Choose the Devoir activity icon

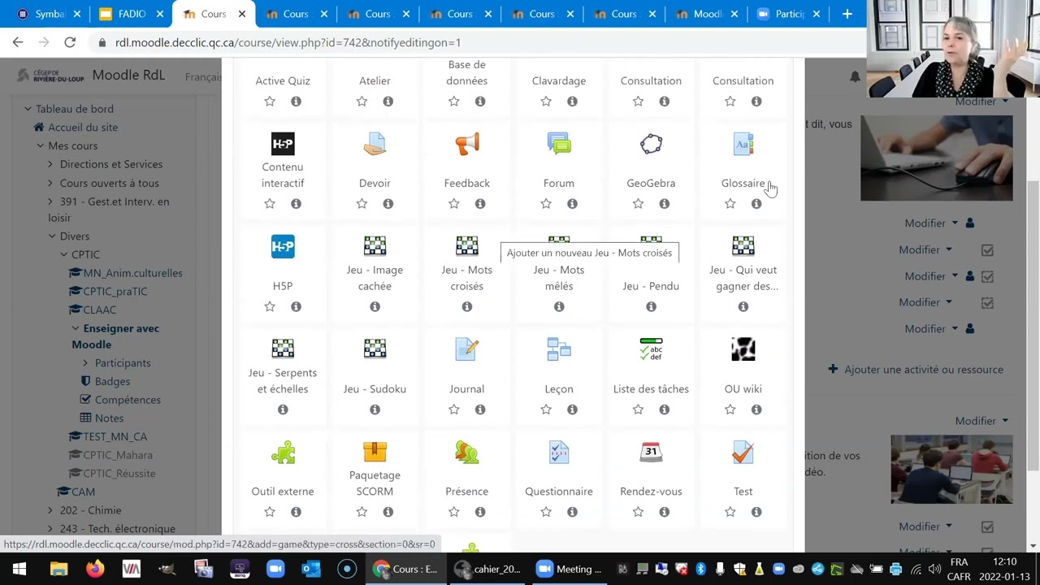tap(375, 144)
